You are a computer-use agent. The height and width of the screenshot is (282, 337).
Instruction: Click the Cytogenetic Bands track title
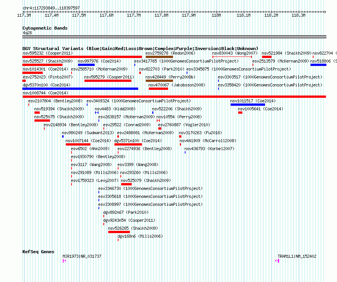point(45,28)
